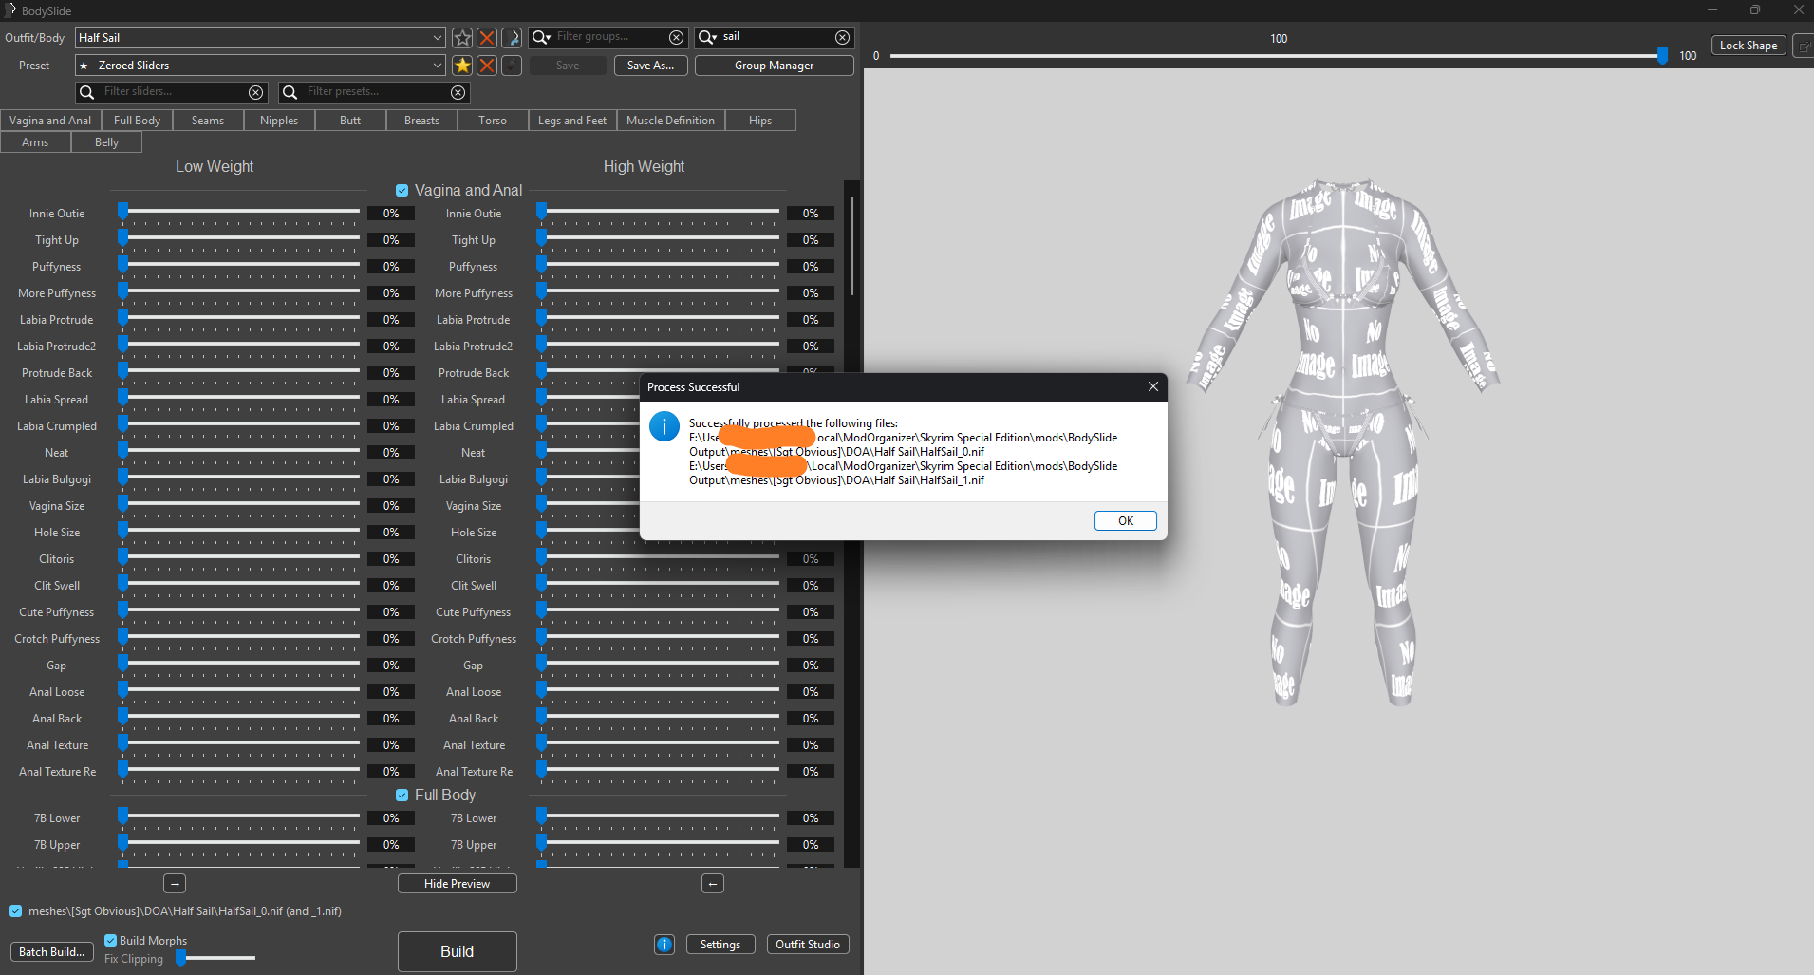Clear the Filter sliders search box
Viewport: 1814px width, 975px height.
[255, 92]
